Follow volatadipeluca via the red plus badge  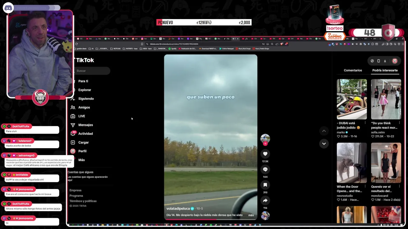(x=265, y=143)
